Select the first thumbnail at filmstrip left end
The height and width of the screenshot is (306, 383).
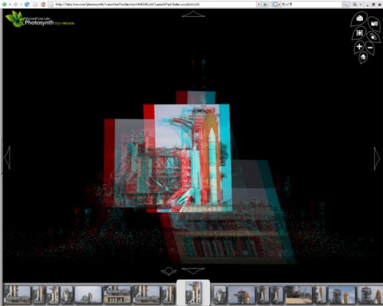[x=17, y=294]
